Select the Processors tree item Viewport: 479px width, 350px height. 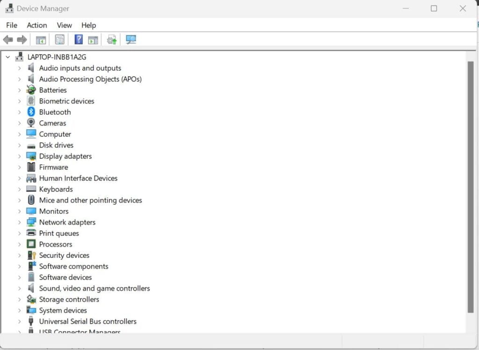click(x=55, y=244)
